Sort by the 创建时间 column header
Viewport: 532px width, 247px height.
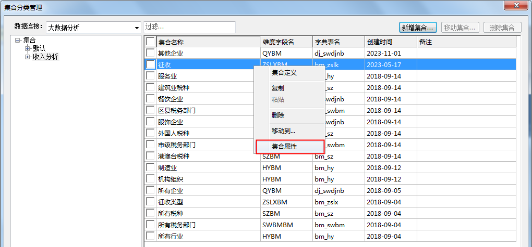coord(390,42)
